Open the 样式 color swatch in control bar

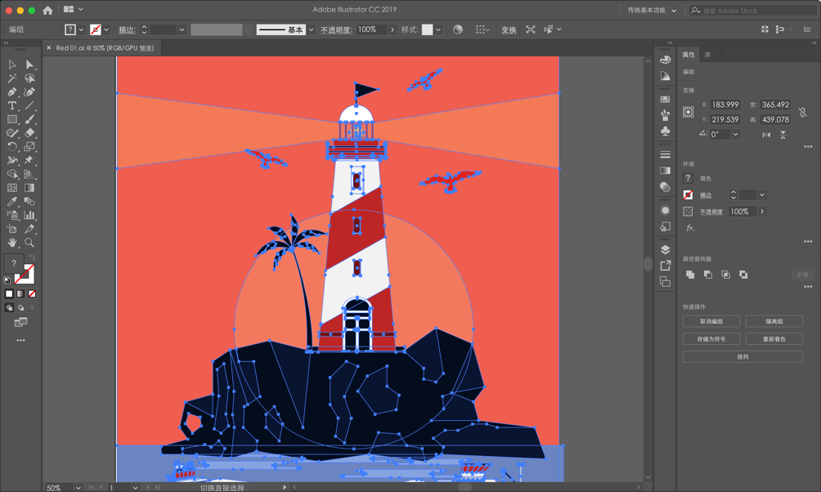coord(428,29)
